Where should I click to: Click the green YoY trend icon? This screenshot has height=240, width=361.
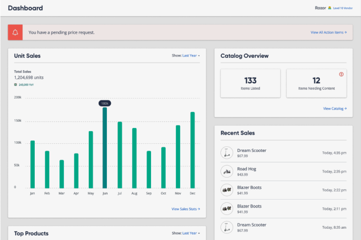tap(15, 85)
